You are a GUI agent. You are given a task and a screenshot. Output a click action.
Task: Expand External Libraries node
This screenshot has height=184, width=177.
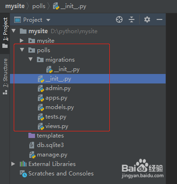[x=13, y=164]
